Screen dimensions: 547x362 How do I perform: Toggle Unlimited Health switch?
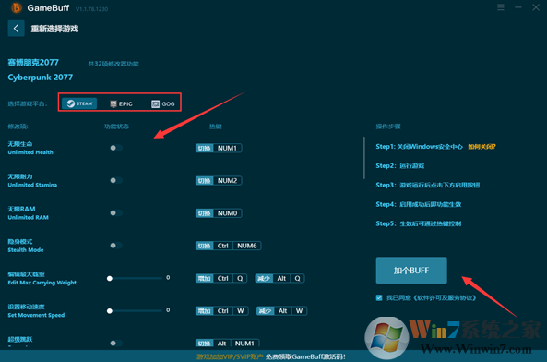tap(116, 148)
